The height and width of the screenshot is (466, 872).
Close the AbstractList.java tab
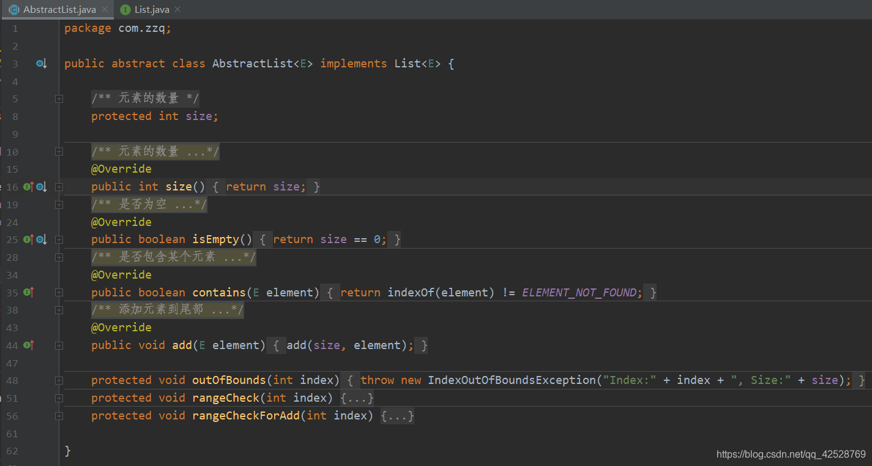pos(105,10)
